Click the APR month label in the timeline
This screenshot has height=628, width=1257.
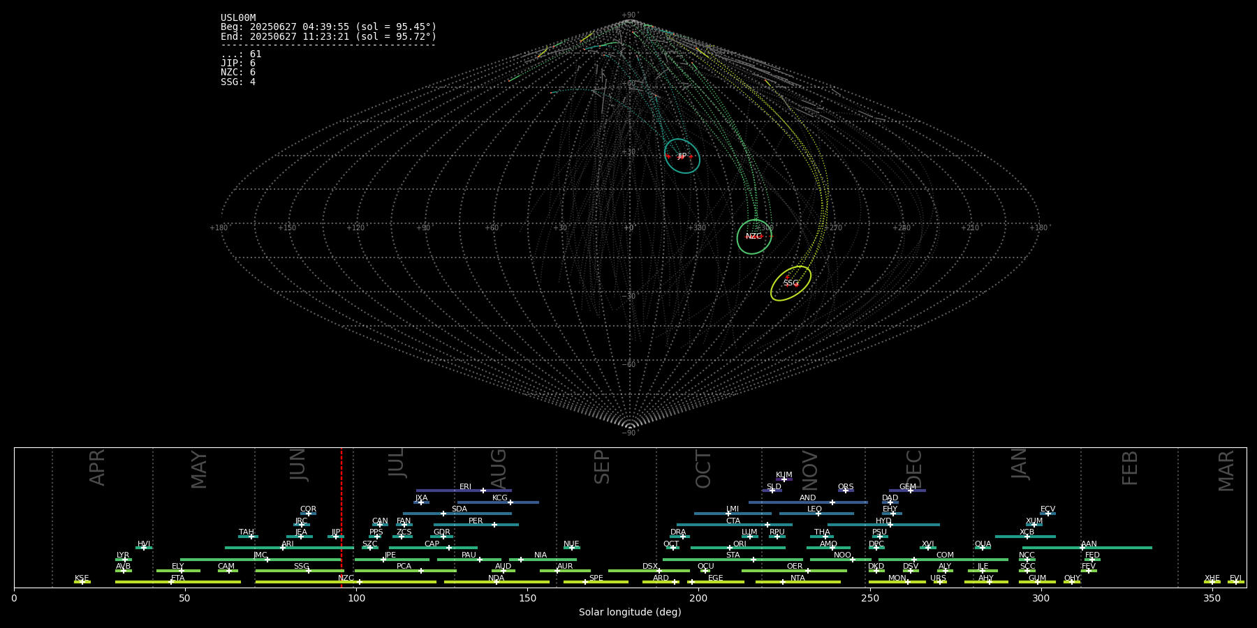coord(97,468)
